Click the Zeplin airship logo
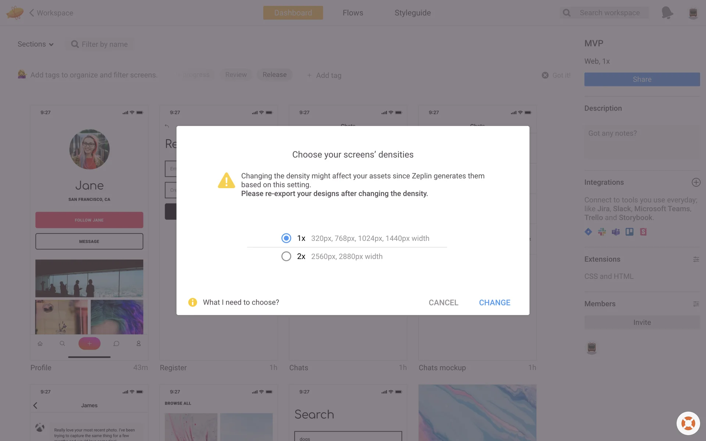This screenshot has width=706, height=441. (x=15, y=13)
